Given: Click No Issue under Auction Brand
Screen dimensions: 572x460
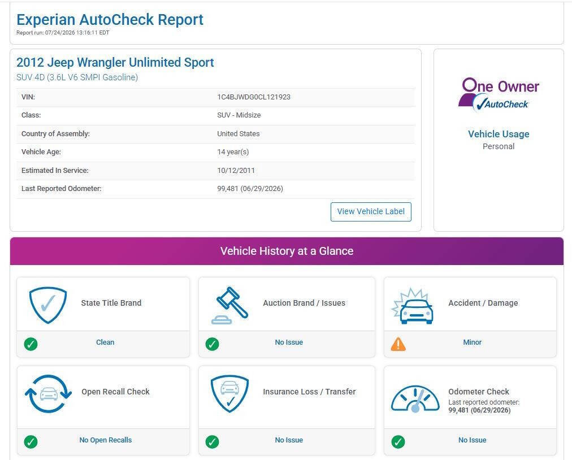Looking at the screenshot, I should click(289, 342).
